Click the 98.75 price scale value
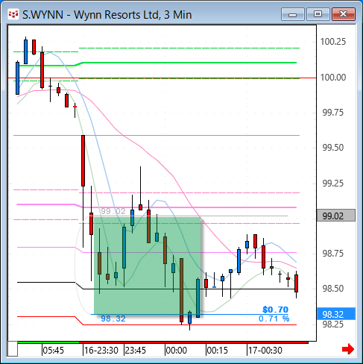The image size is (363, 364). [332, 254]
